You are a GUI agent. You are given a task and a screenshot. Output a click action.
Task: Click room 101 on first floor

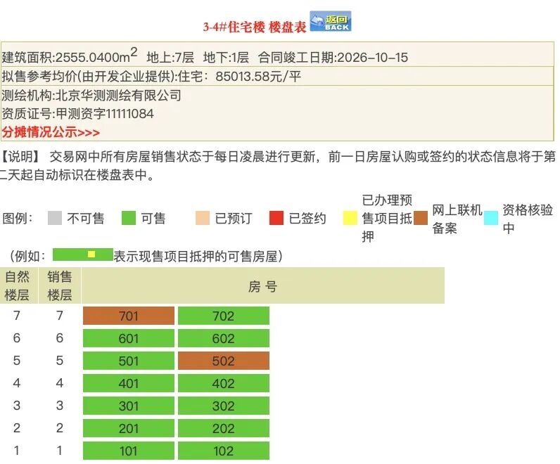[x=129, y=451]
